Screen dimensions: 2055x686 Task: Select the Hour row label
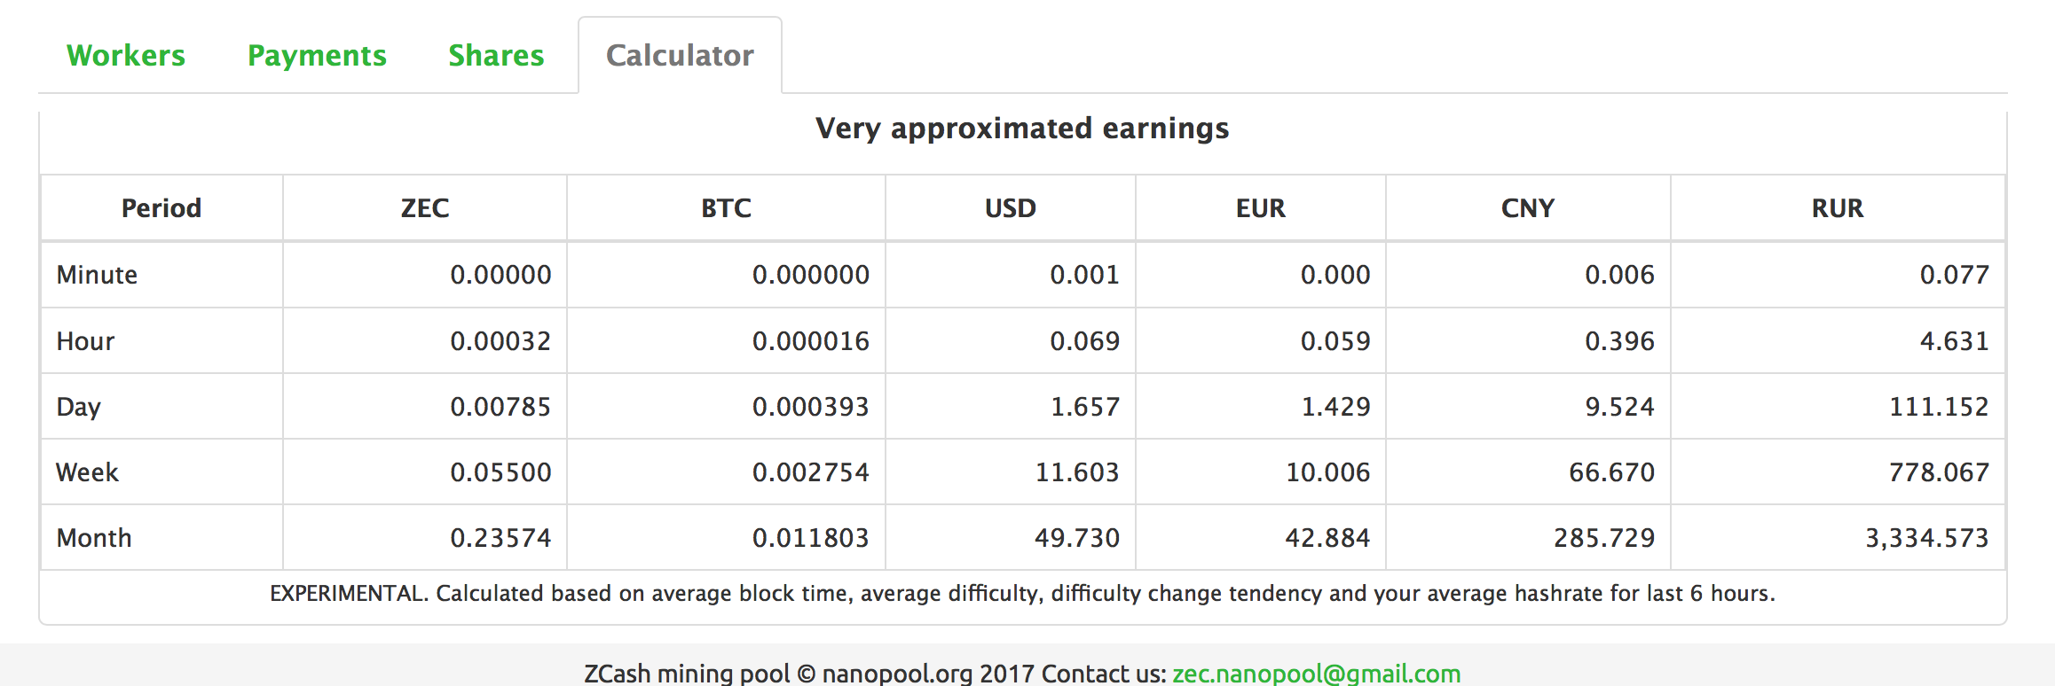pos(85,341)
